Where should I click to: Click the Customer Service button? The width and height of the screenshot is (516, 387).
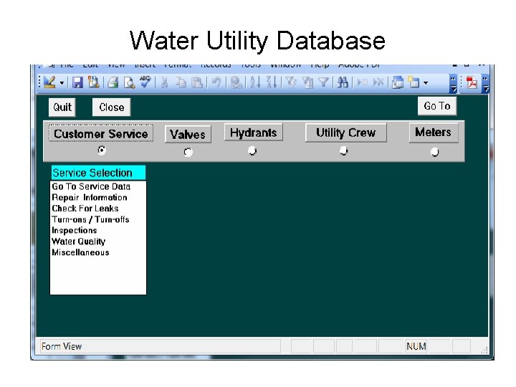101,133
